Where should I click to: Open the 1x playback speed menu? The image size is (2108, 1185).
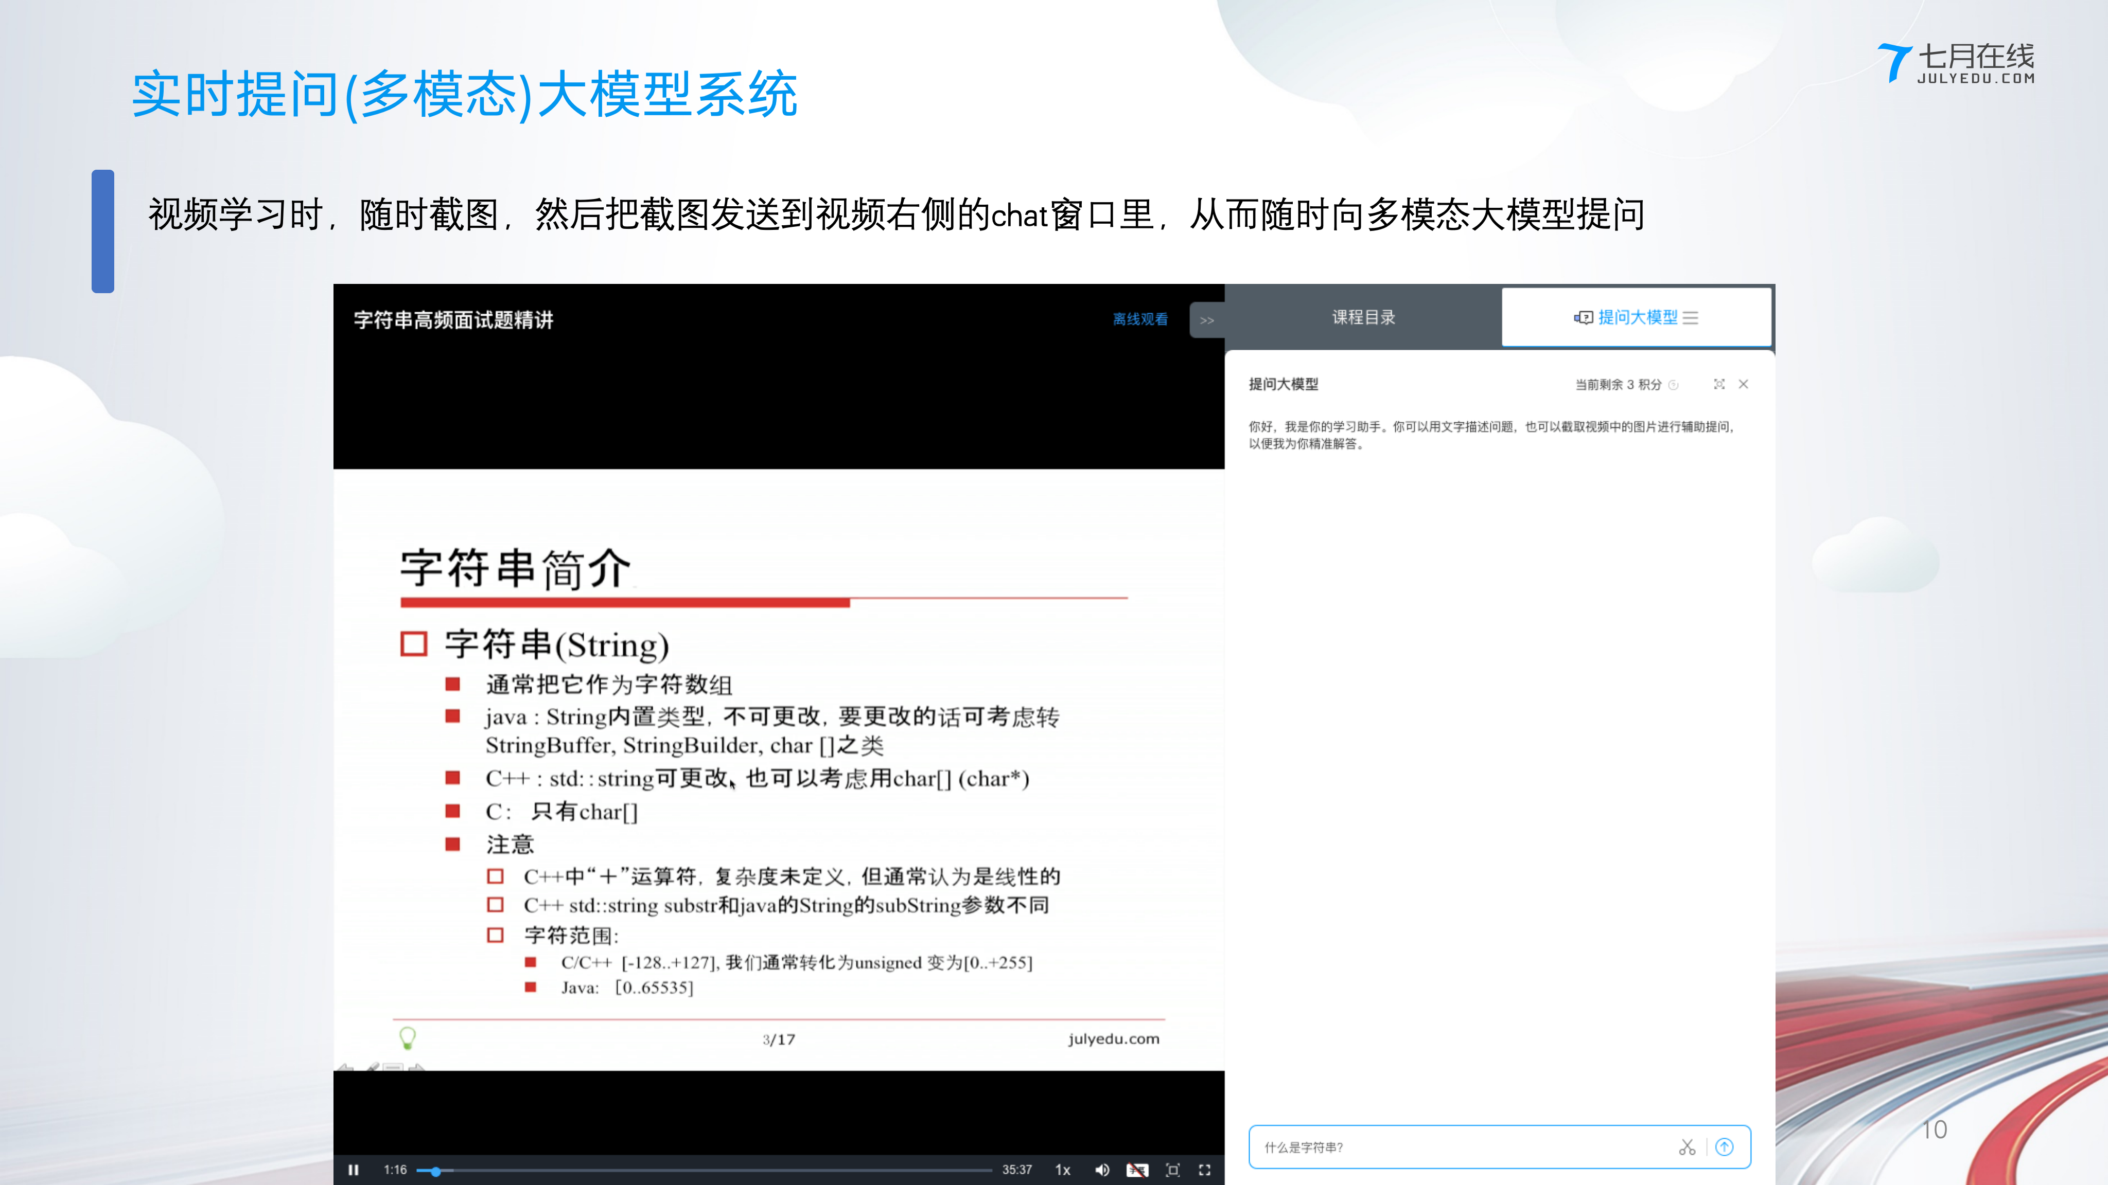pyautogui.click(x=1062, y=1170)
